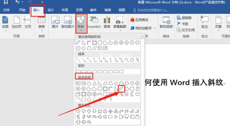
Task: Select the cube shape
Action: [78, 94]
